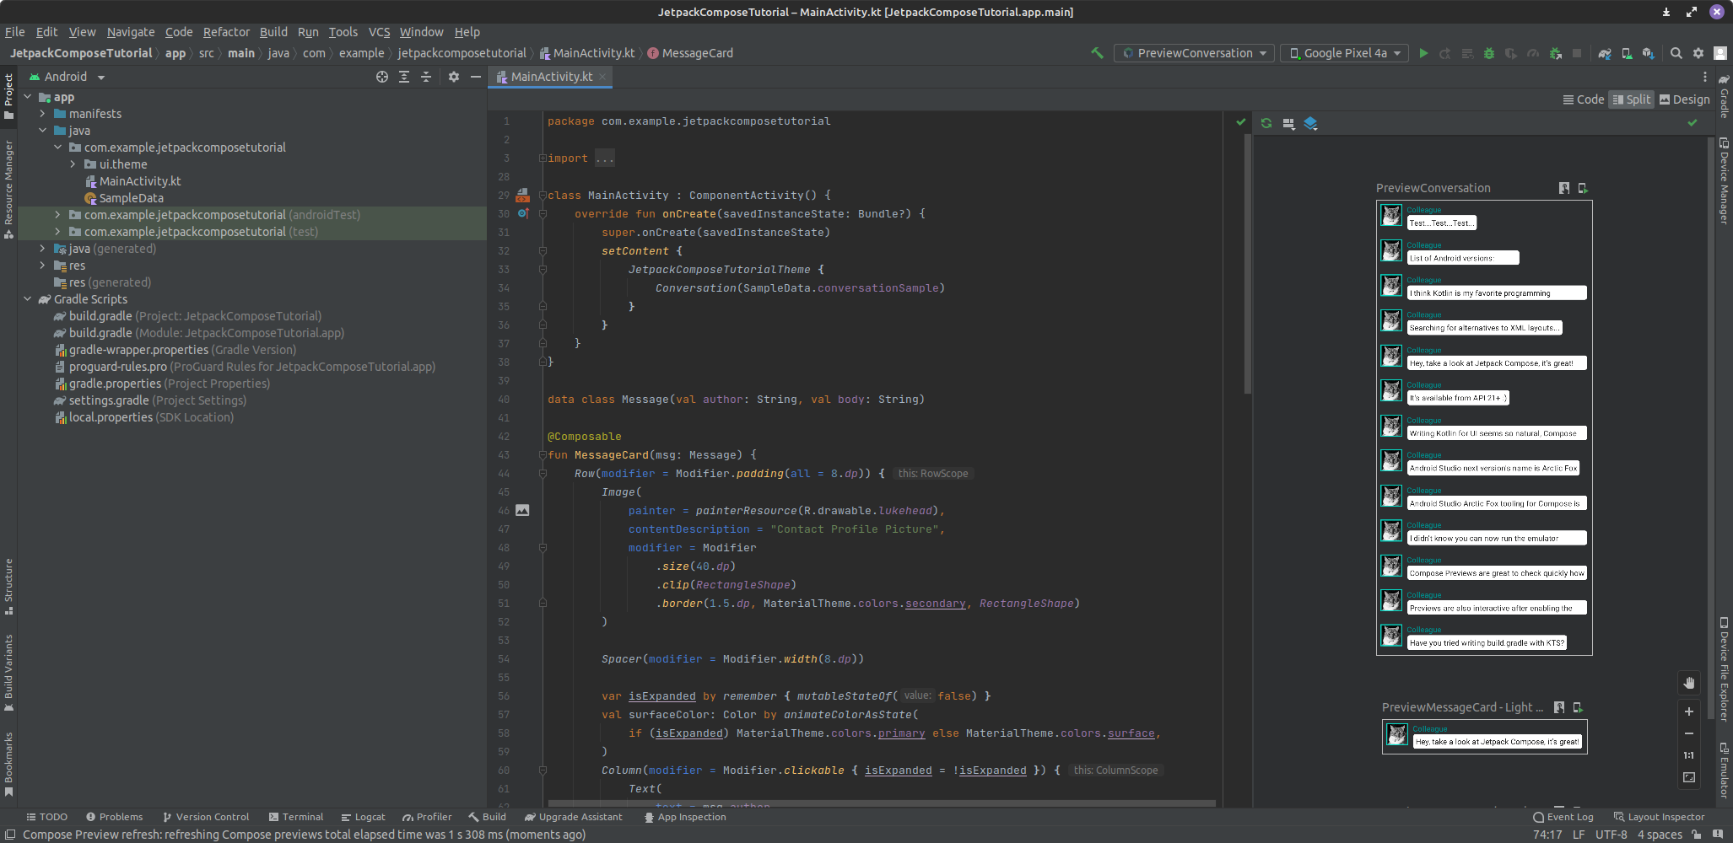The width and height of the screenshot is (1733, 843).
Task: Open the Logcat bottom tab
Action: point(363,817)
